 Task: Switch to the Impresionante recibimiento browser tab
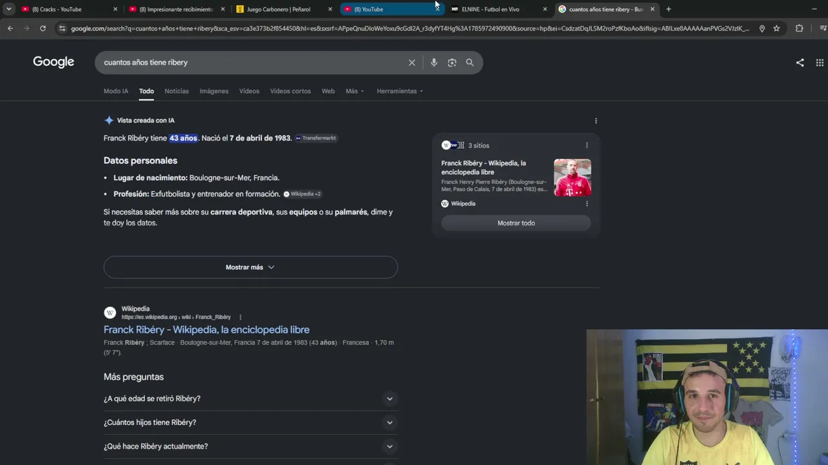[176, 9]
